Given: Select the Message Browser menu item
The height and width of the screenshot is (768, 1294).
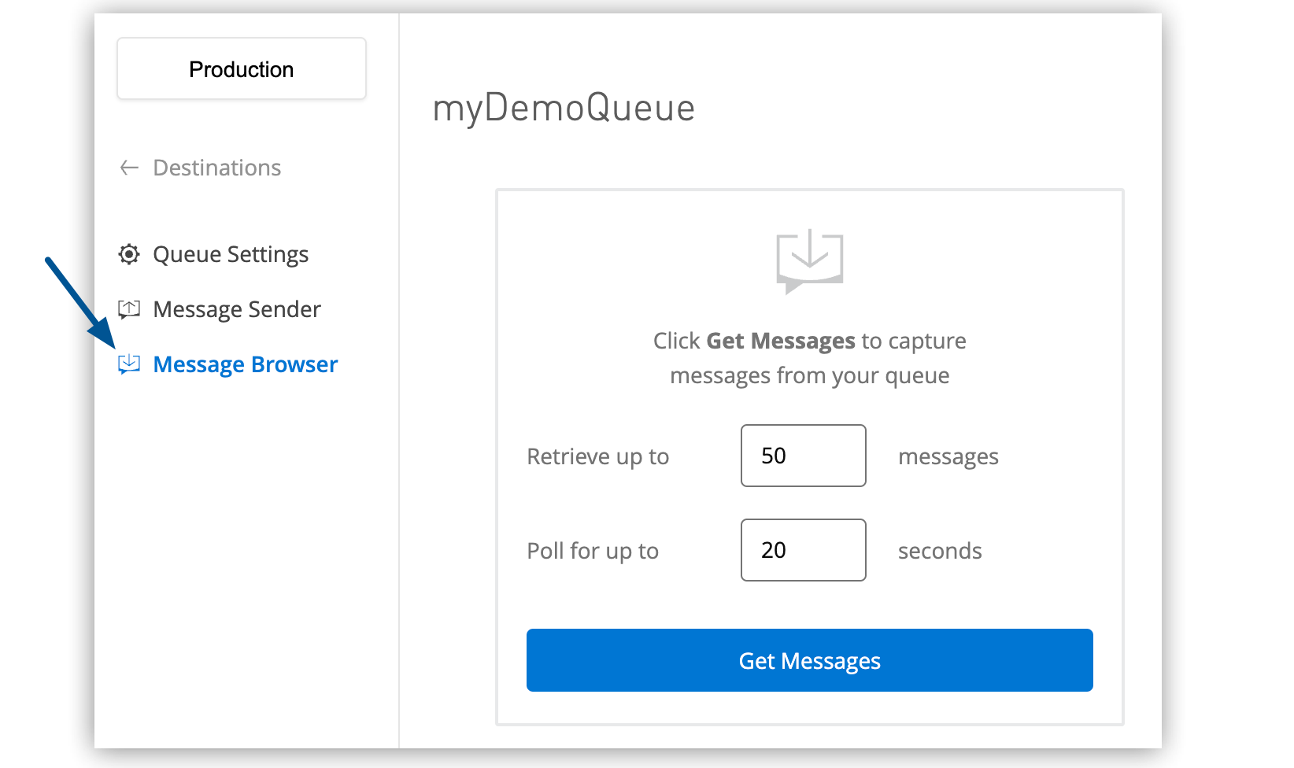Looking at the screenshot, I should pyautogui.click(x=245, y=364).
